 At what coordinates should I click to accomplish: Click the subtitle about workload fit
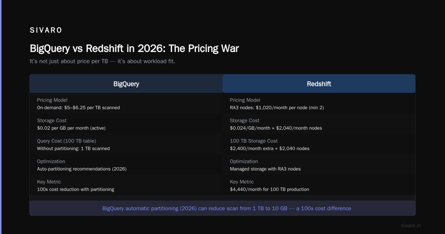pos(102,61)
